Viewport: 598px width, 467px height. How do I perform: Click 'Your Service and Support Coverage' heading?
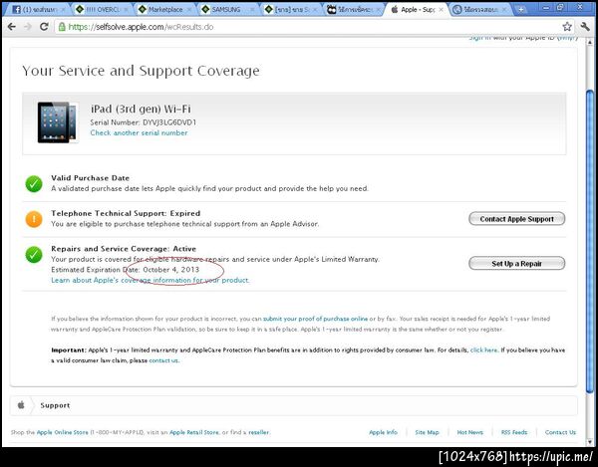(x=141, y=71)
